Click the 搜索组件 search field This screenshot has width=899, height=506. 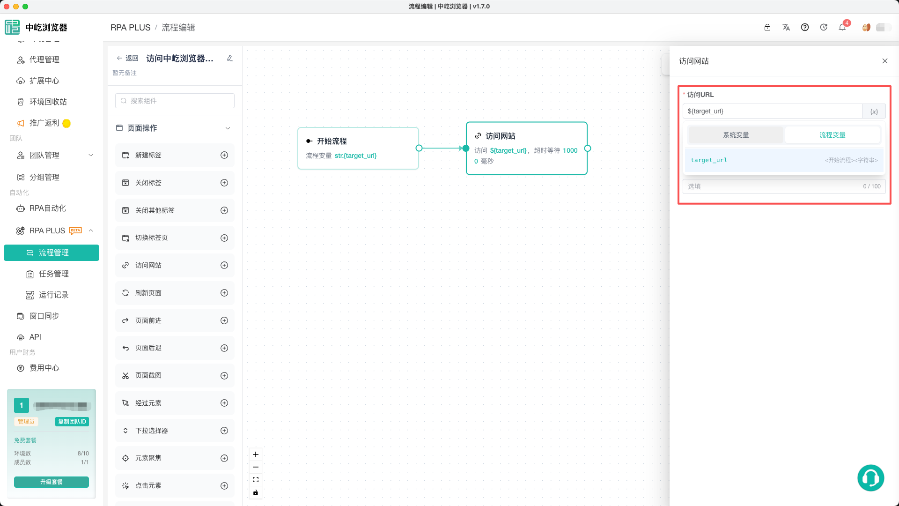[175, 101]
